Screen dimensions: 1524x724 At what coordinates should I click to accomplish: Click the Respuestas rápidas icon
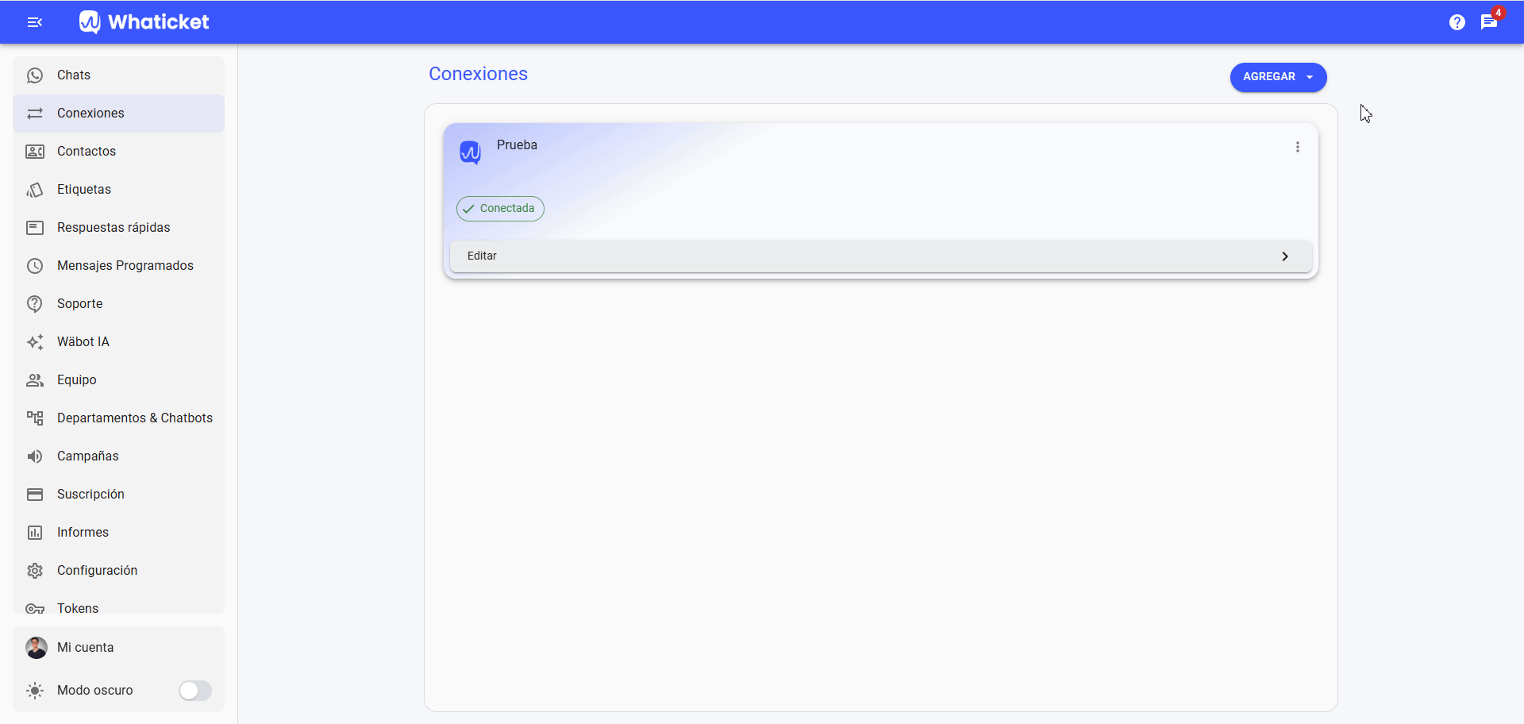[x=35, y=228]
